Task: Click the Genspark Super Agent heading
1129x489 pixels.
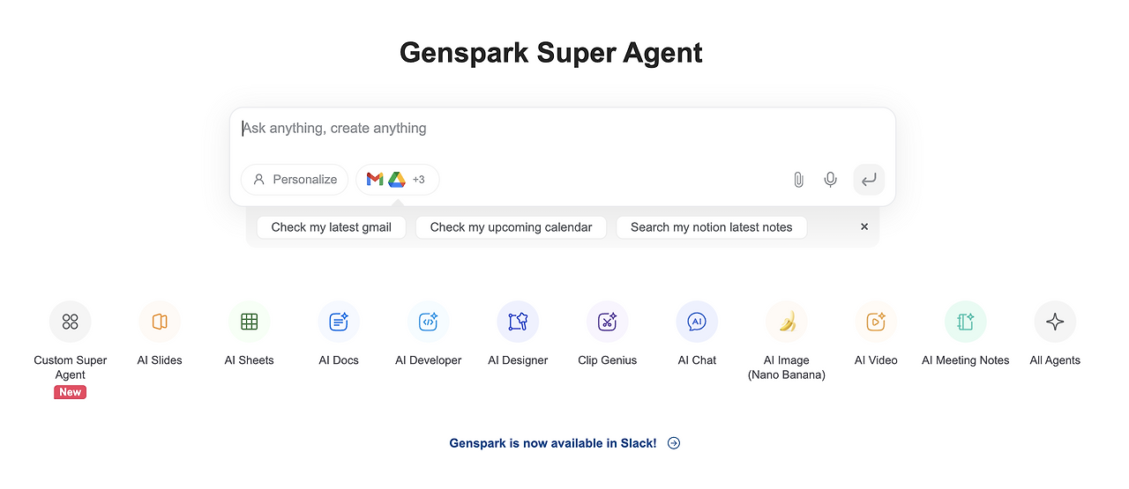Action: 551,53
